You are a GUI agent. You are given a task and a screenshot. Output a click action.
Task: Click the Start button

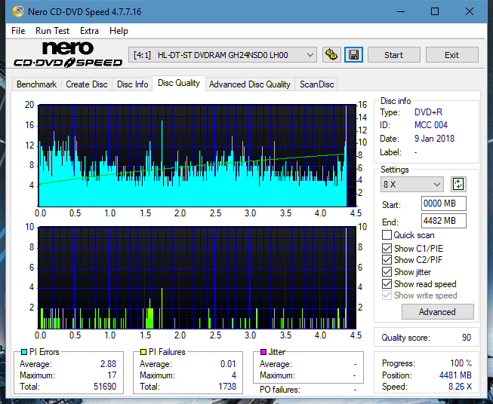tap(393, 55)
